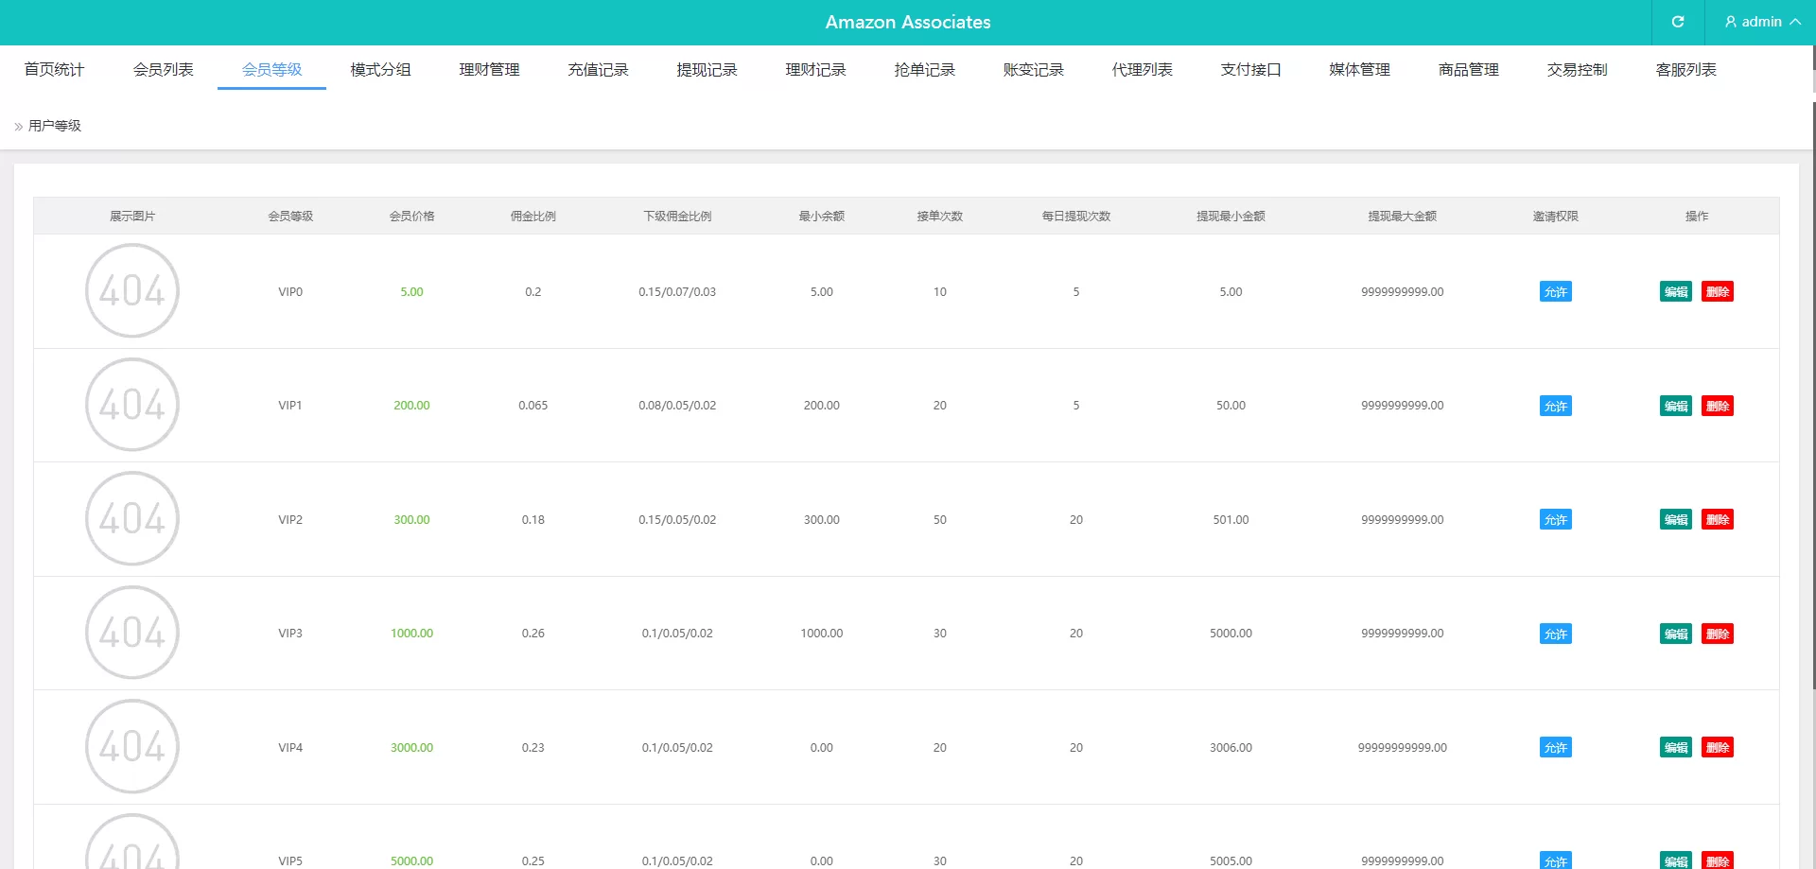Image resolution: width=1816 pixels, height=869 pixels.
Task: Edit the VIP0 level entry
Action: 1675,292
